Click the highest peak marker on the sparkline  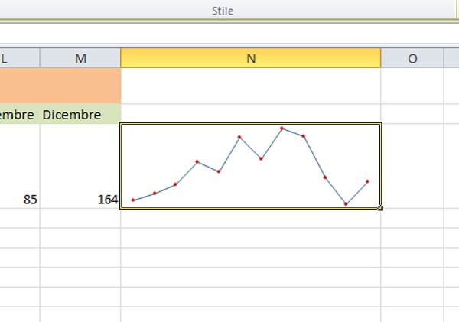coord(282,128)
